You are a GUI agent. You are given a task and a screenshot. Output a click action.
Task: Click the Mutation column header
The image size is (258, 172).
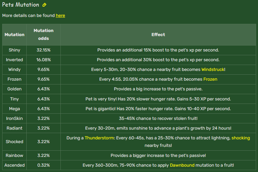tap(14, 35)
